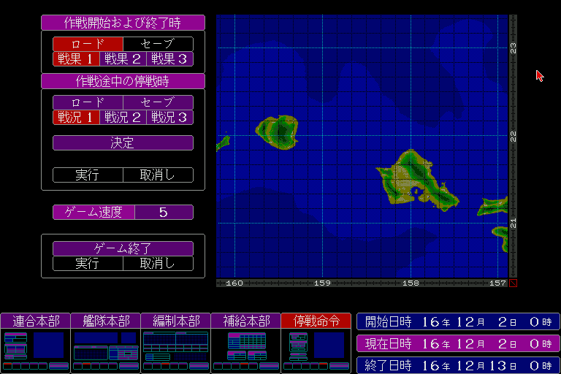This screenshot has width=561, height=374.
Task: Click the red corner icon beside the map rulers
Action: [x=513, y=283]
